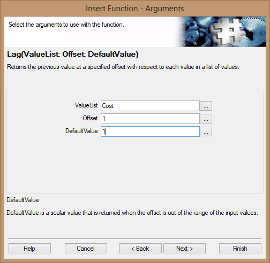Select the ValueList label

[86, 105]
